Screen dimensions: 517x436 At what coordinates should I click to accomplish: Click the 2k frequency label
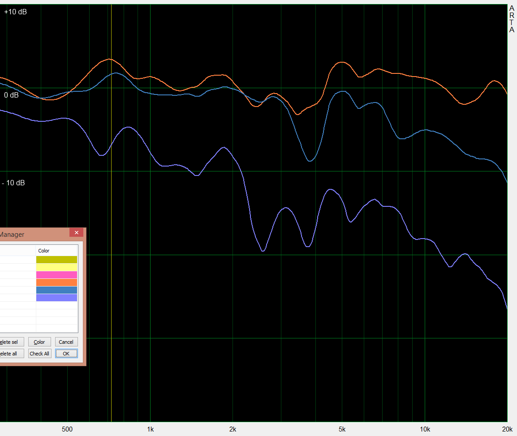click(x=233, y=429)
